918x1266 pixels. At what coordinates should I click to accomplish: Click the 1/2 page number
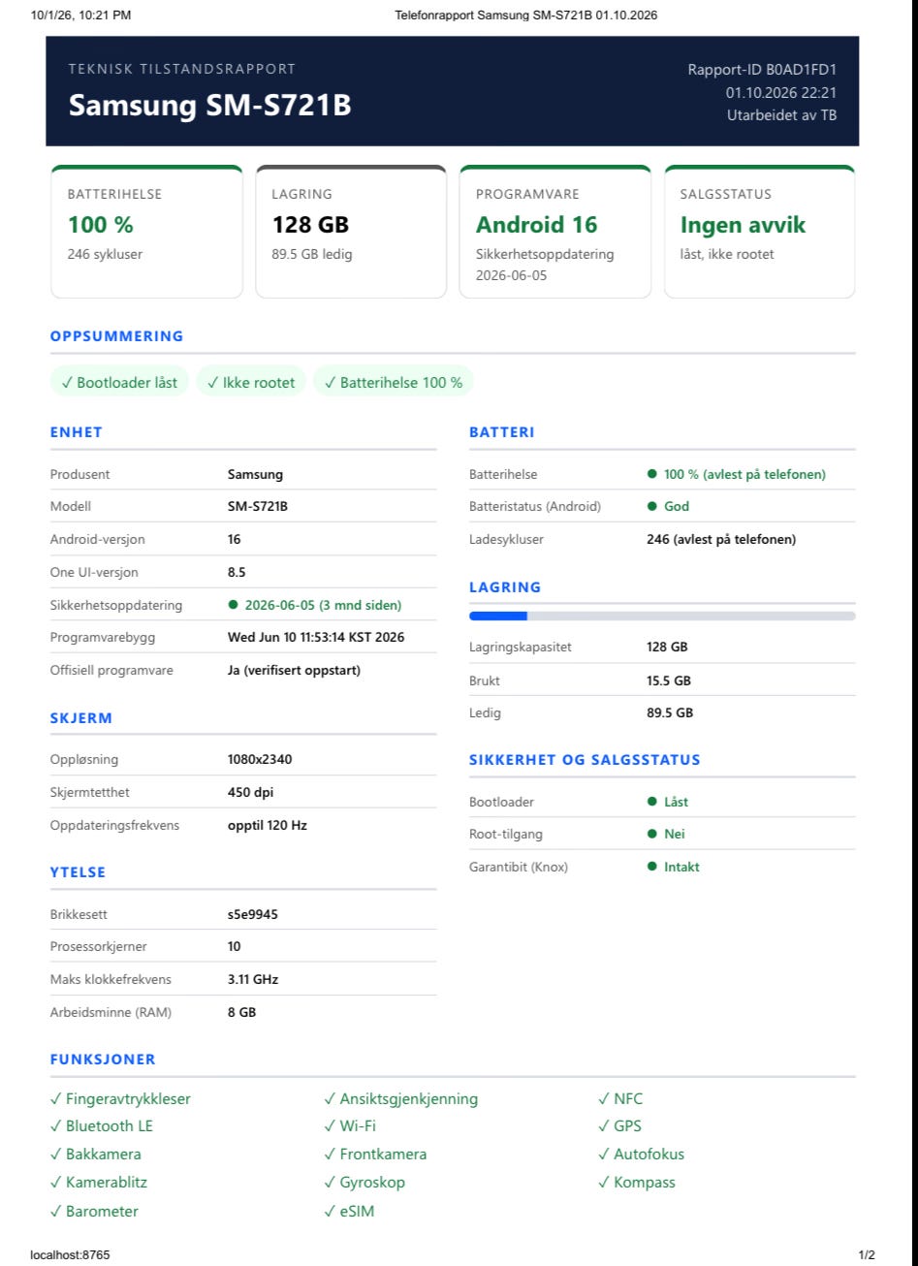coord(867,1255)
